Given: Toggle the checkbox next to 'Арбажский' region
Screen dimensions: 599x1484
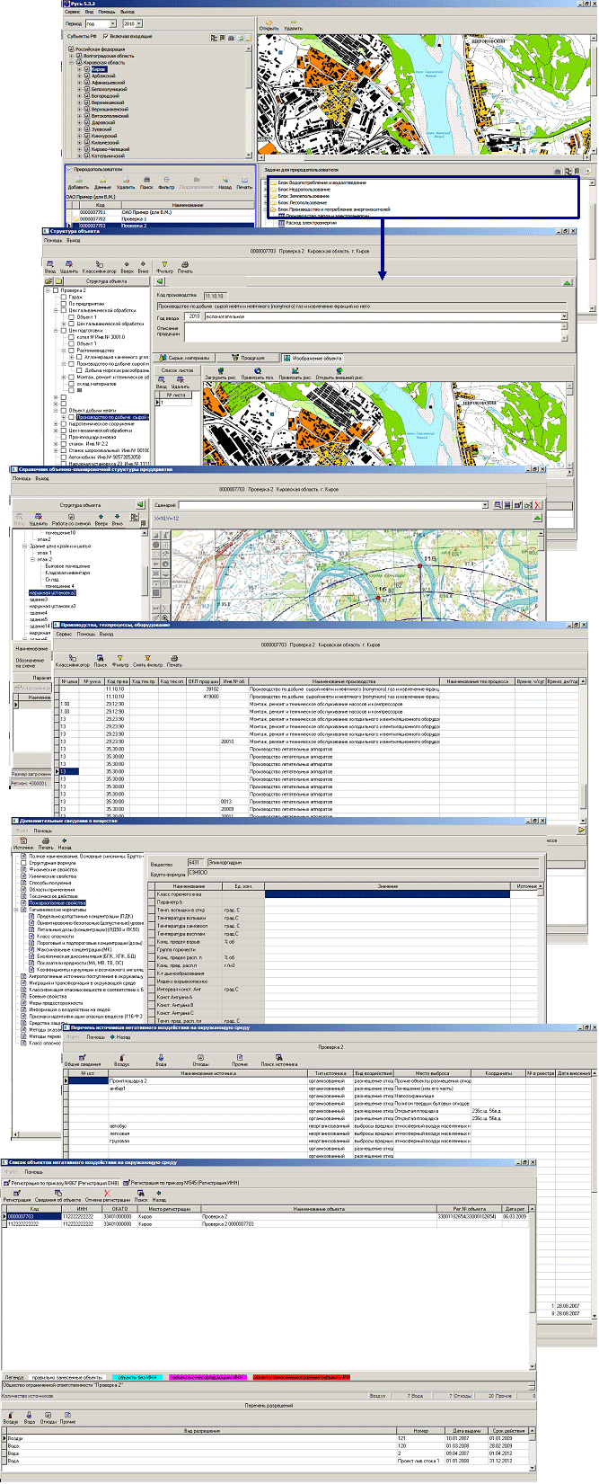Looking at the screenshot, I should [x=87, y=76].
